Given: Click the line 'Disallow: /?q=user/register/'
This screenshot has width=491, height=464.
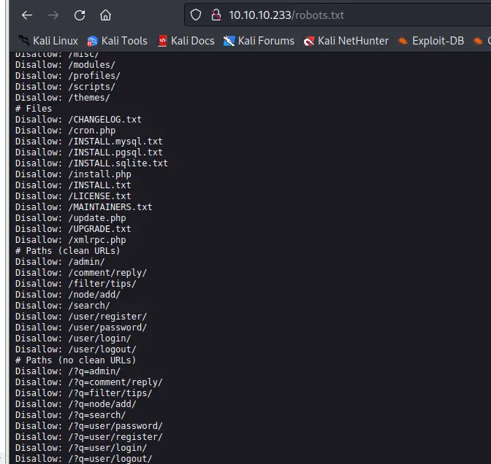Looking at the screenshot, I should coord(89,437).
